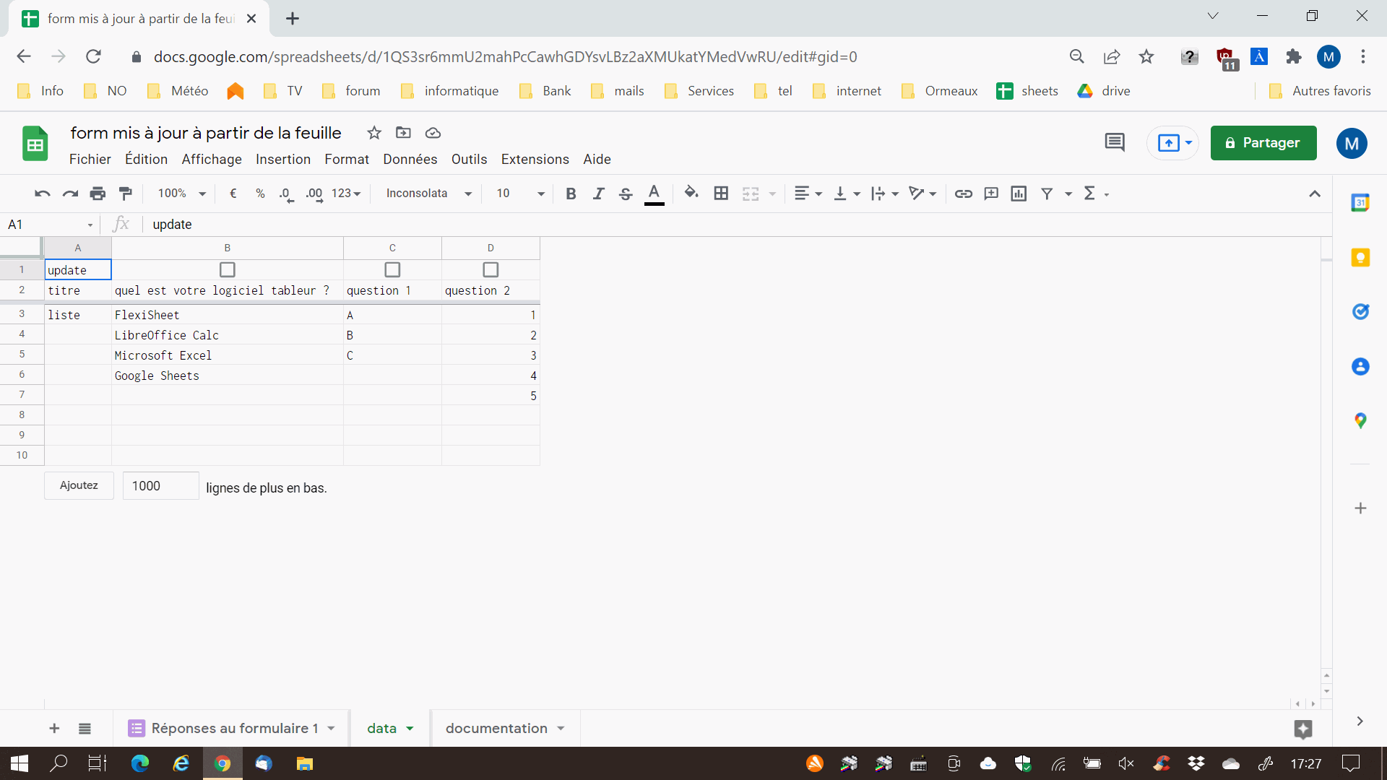Open the Données menu
The width and height of the screenshot is (1387, 780).
tap(410, 159)
